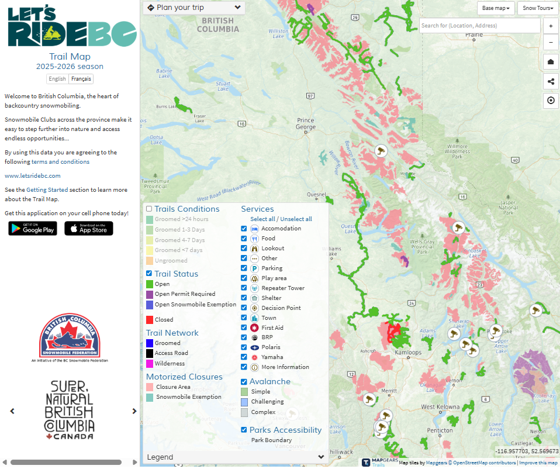Screen dimensions: 560x469
Task: Open webcam marker west of Merritt
Action: coord(369,399)
